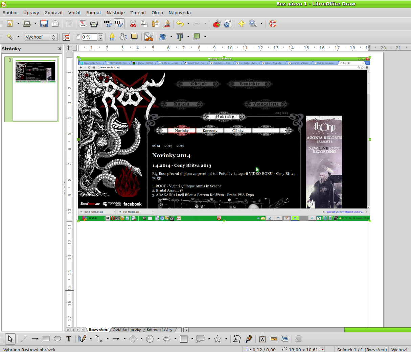Open the Úpravy menu

[x=31, y=12]
